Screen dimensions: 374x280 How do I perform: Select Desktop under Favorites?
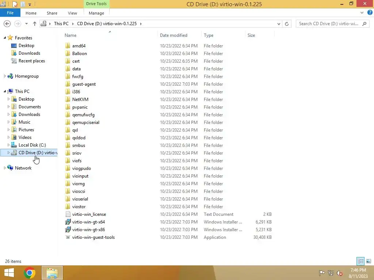click(26, 46)
